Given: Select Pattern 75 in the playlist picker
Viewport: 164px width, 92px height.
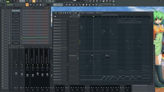Looking at the screenshot, I should (x=60, y=65).
